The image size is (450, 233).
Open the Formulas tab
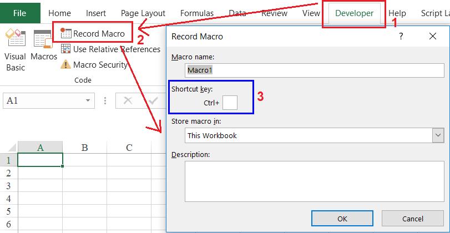point(197,13)
